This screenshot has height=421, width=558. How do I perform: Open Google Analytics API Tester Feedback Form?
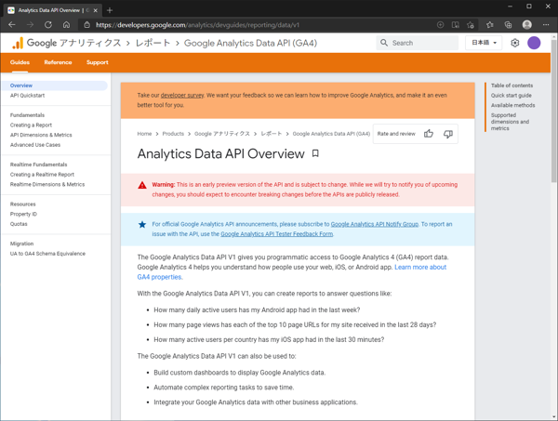[277, 234]
